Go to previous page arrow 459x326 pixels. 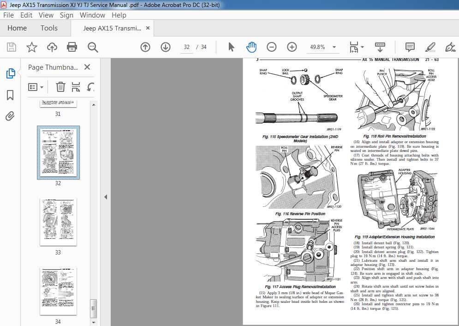(x=145, y=47)
